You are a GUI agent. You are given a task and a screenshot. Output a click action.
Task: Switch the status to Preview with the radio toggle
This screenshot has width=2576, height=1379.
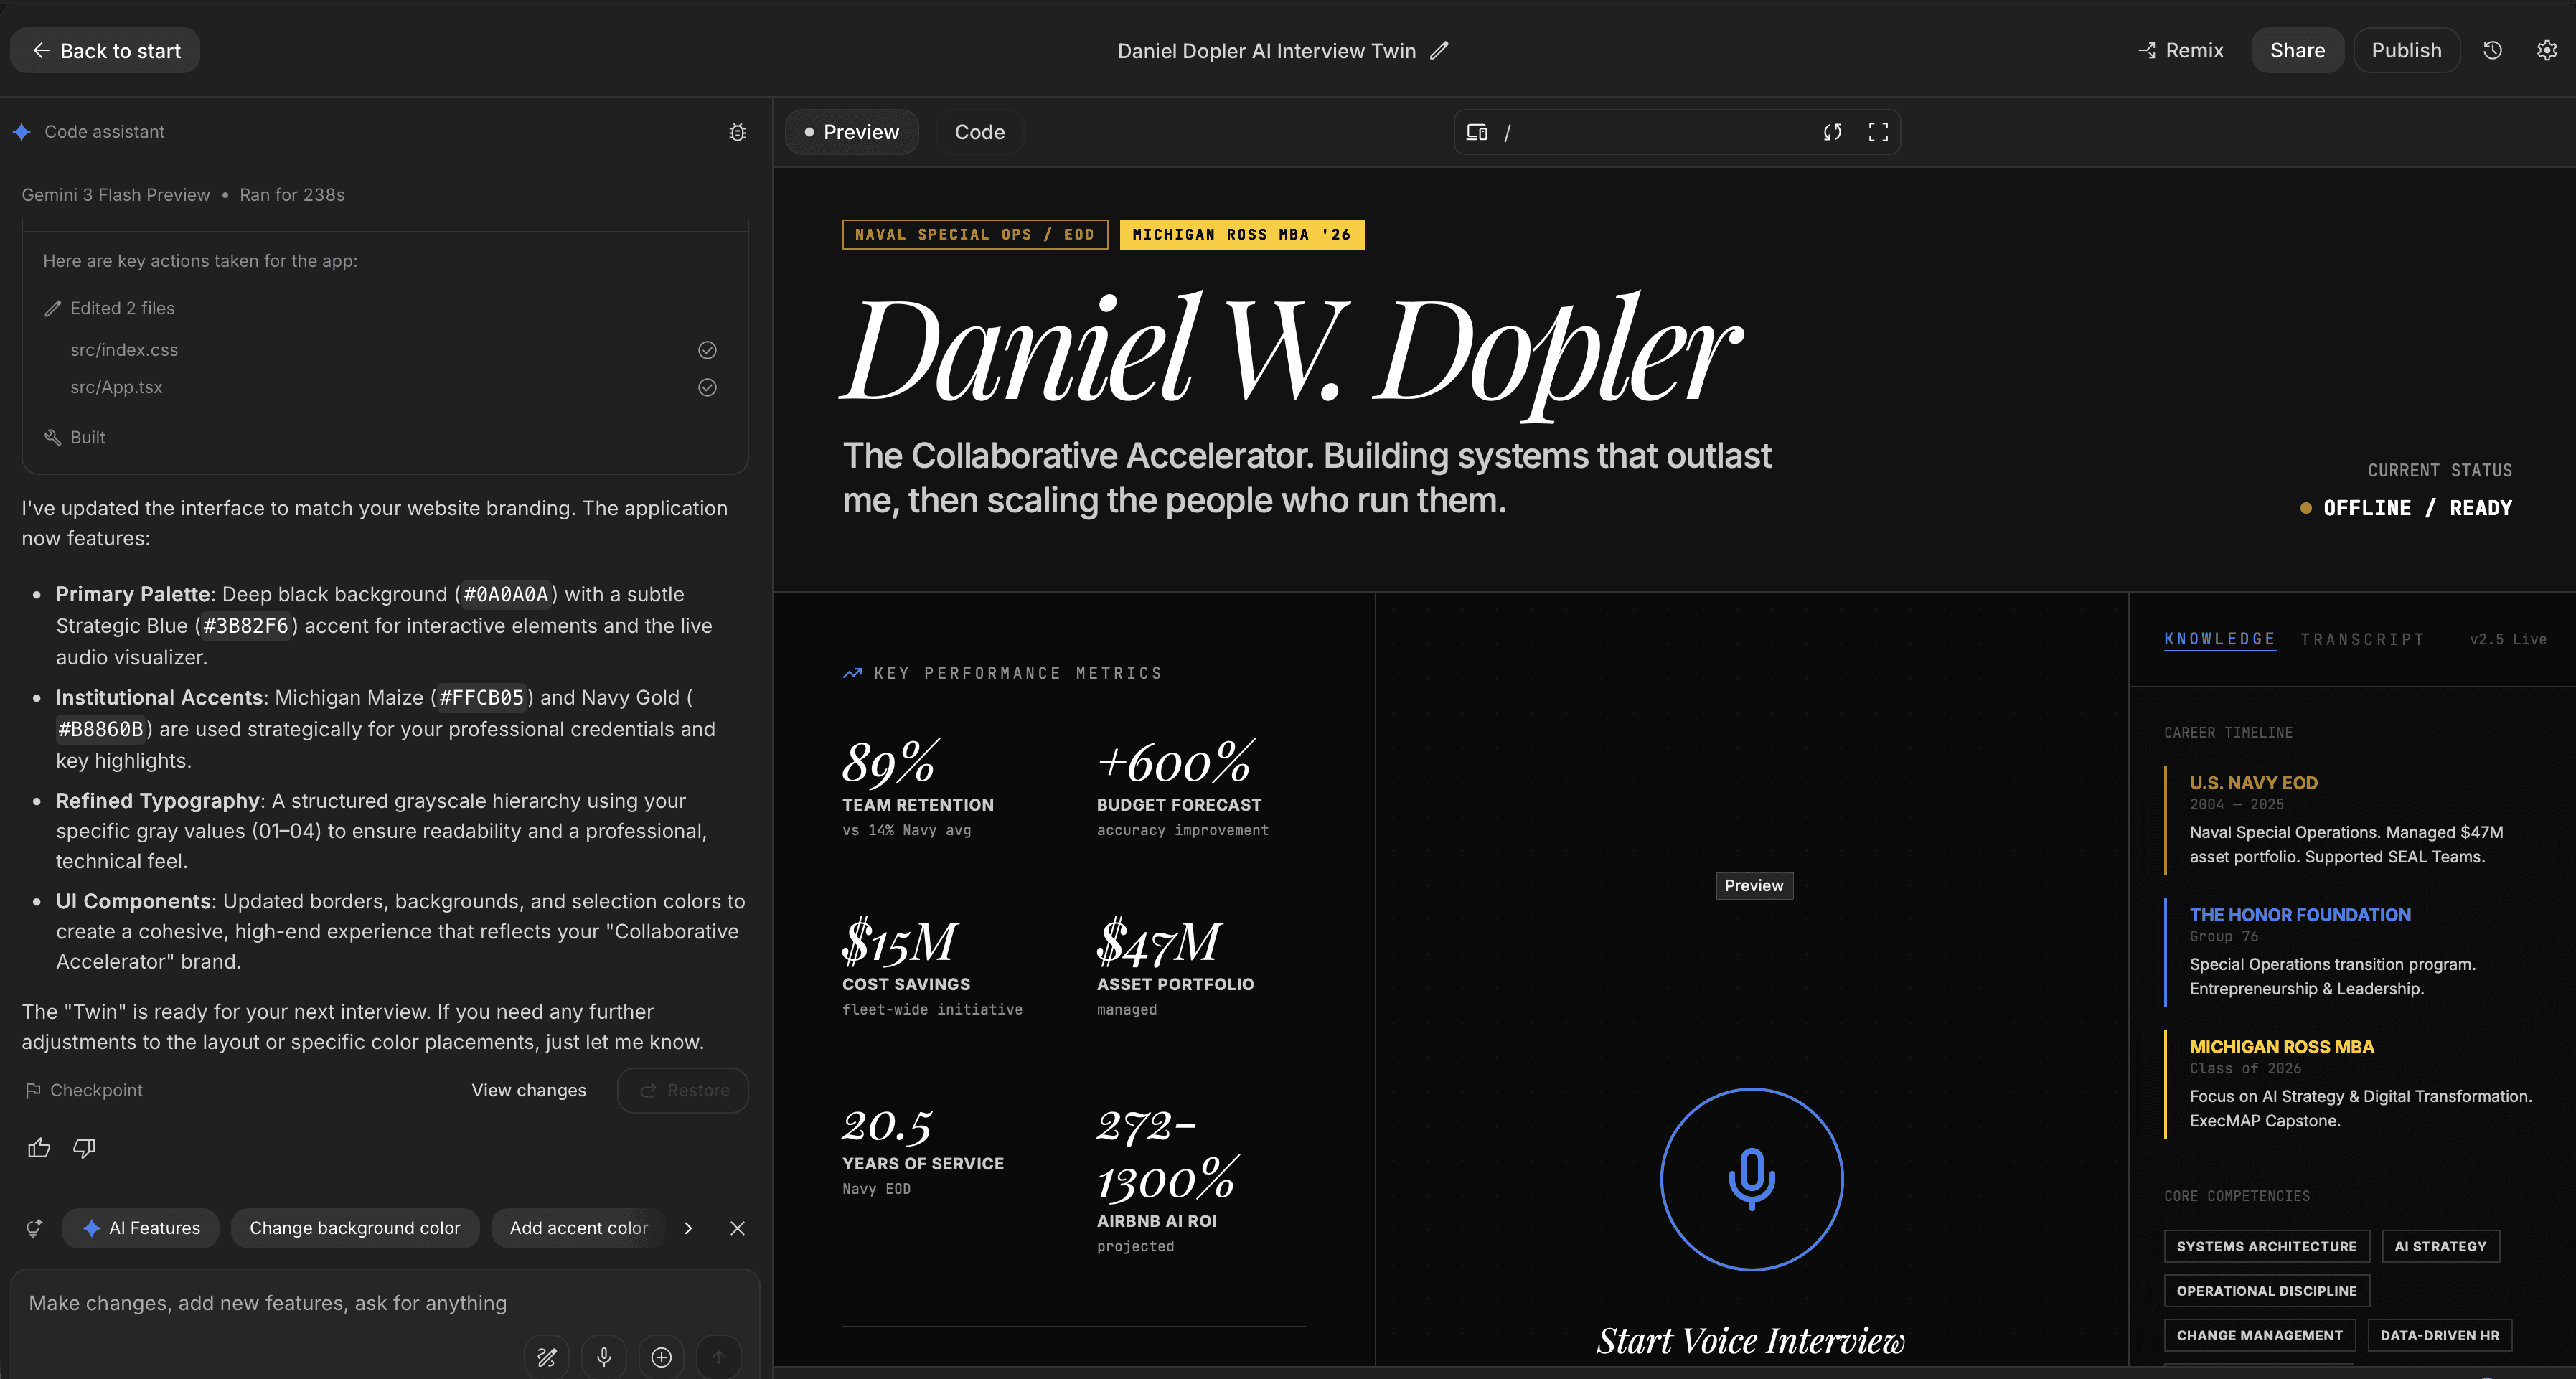click(x=811, y=131)
